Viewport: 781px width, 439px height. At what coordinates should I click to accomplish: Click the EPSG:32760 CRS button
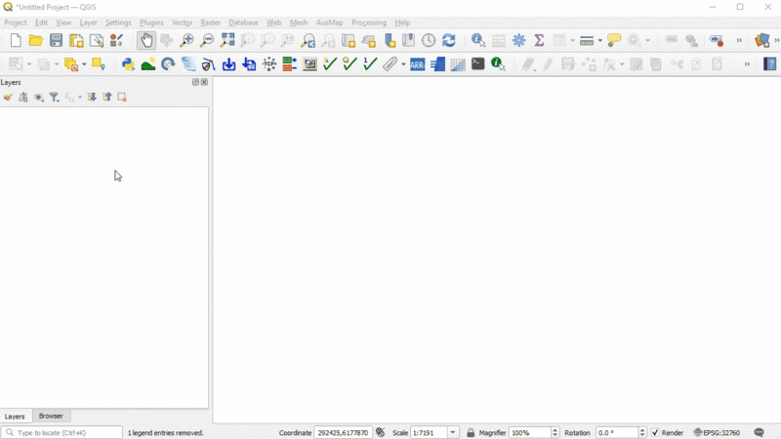[717, 432]
